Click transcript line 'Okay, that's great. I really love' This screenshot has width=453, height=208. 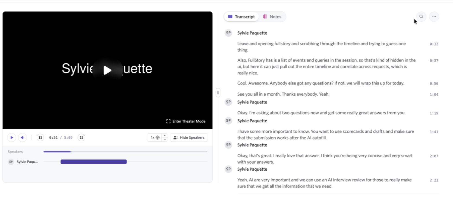(325, 159)
